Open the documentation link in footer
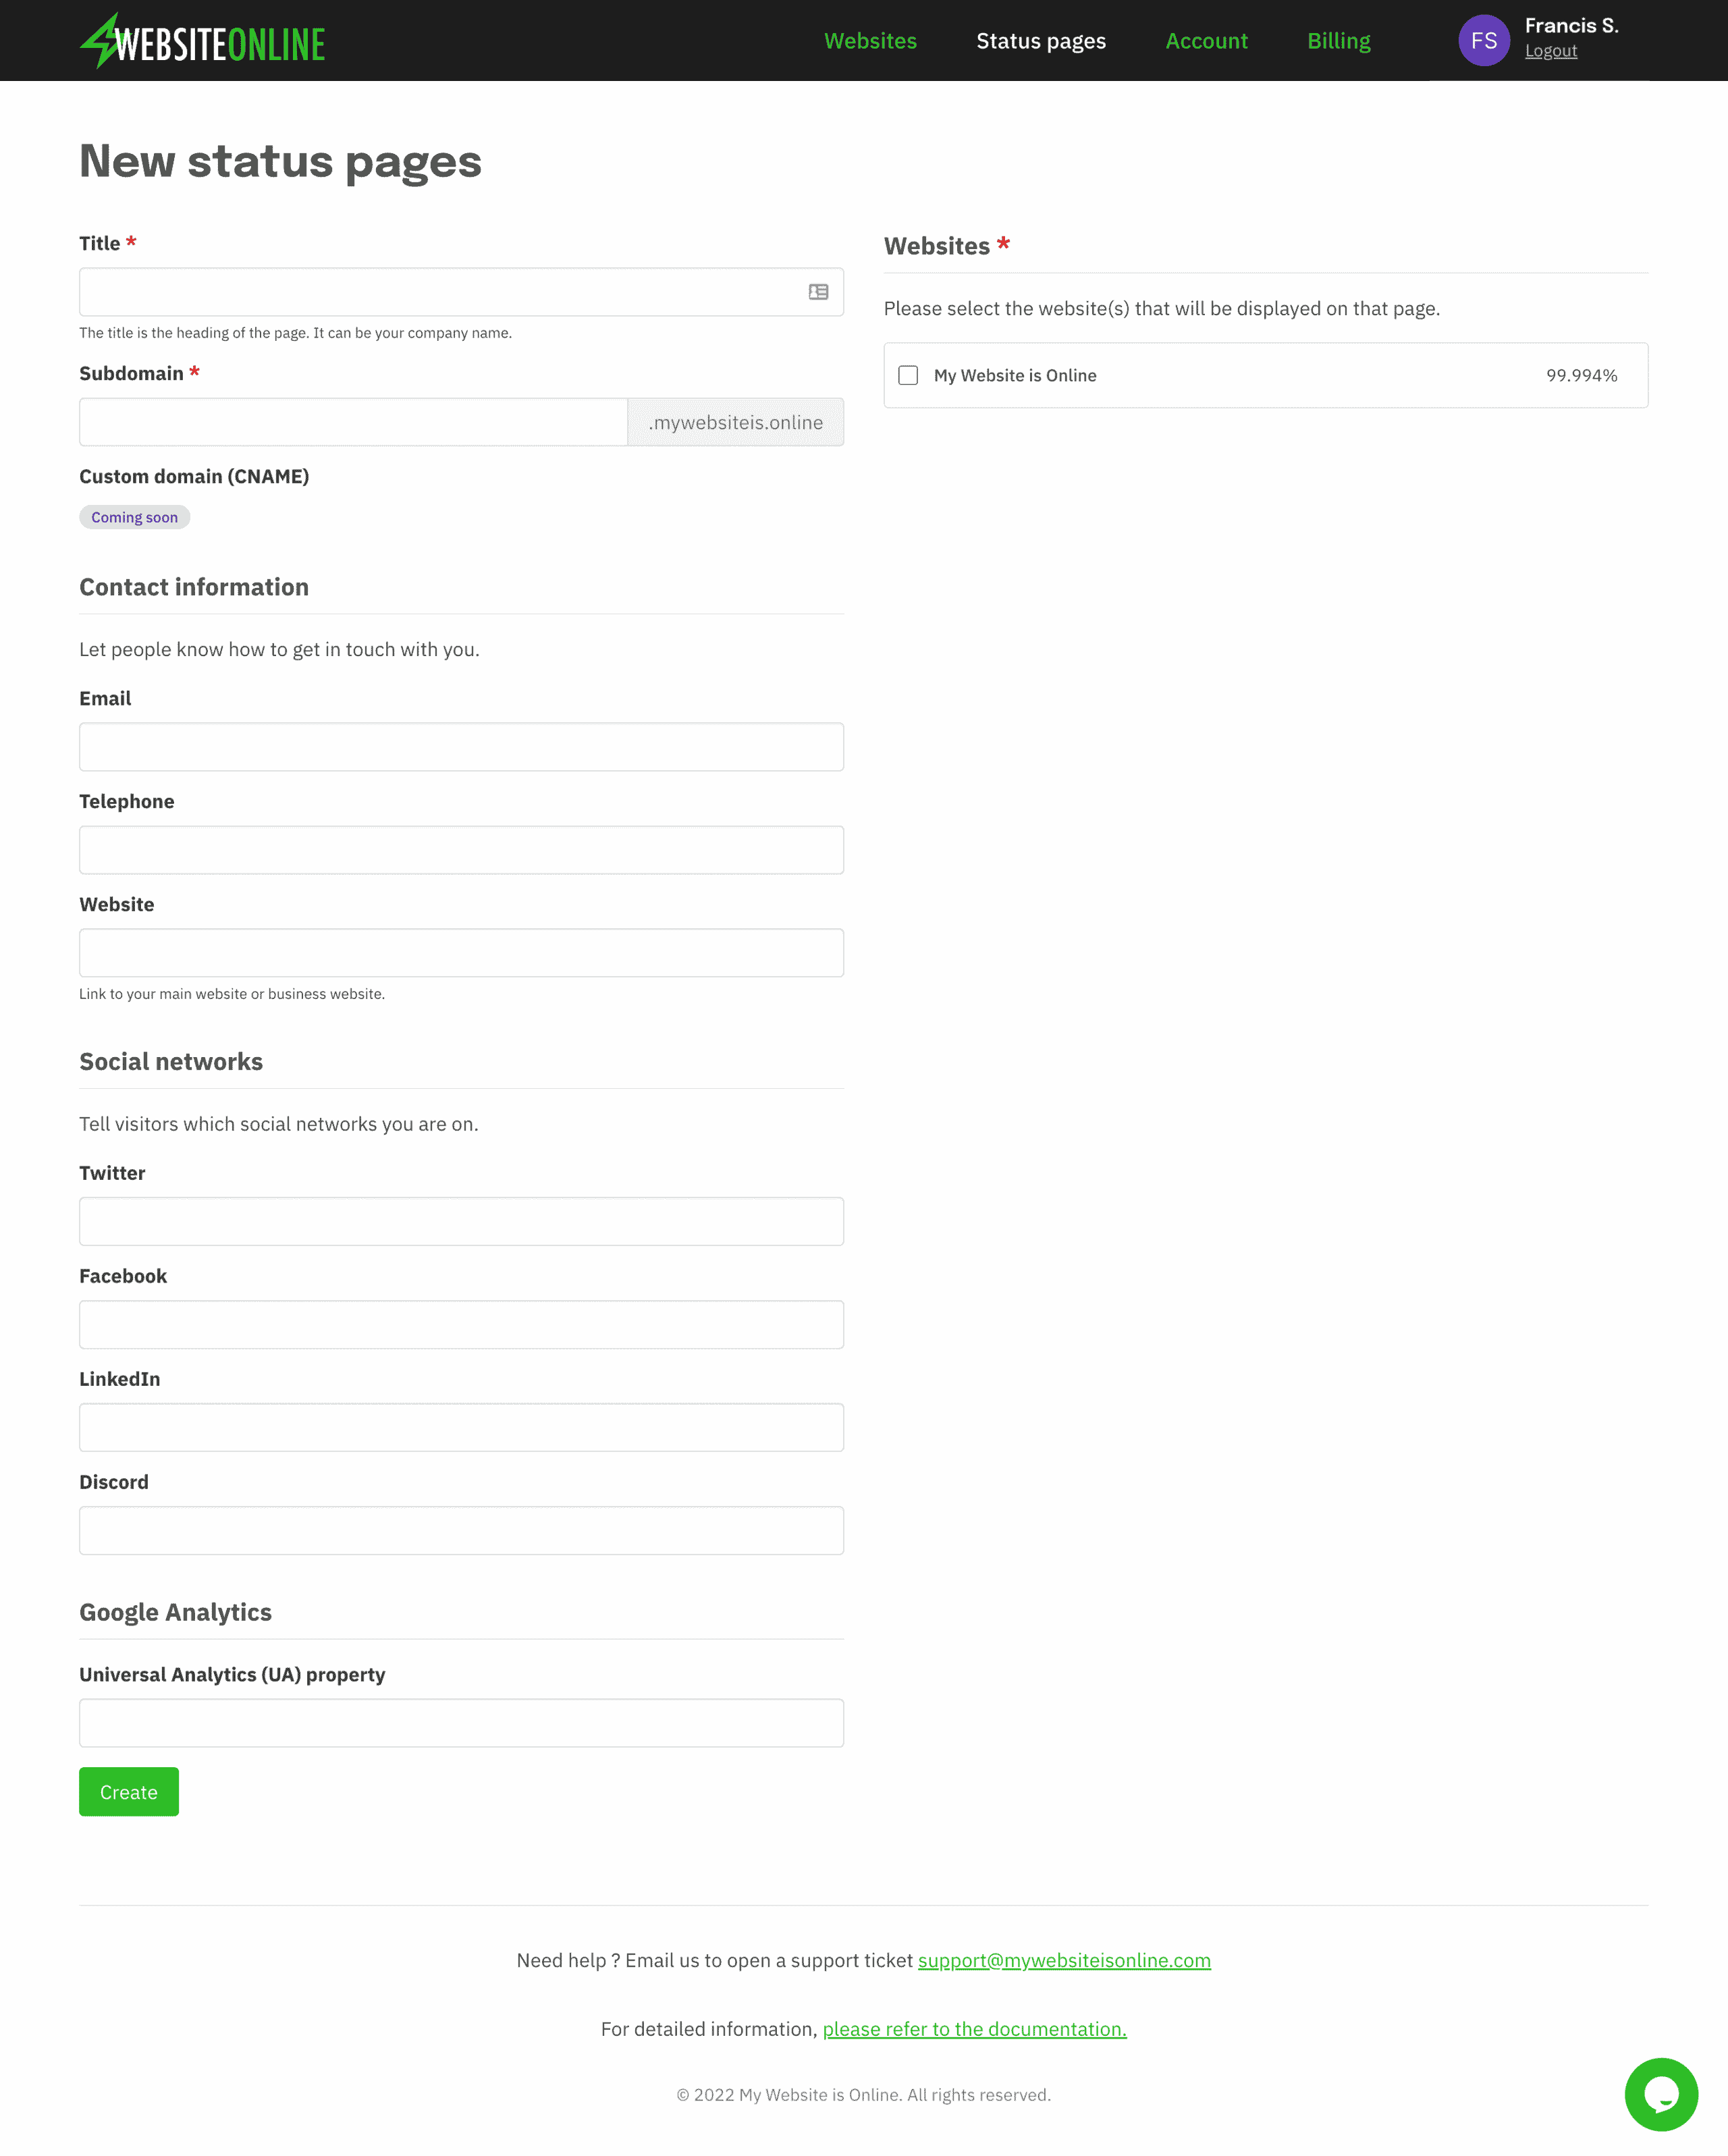1728x2156 pixels. [x=974, y=2029]
